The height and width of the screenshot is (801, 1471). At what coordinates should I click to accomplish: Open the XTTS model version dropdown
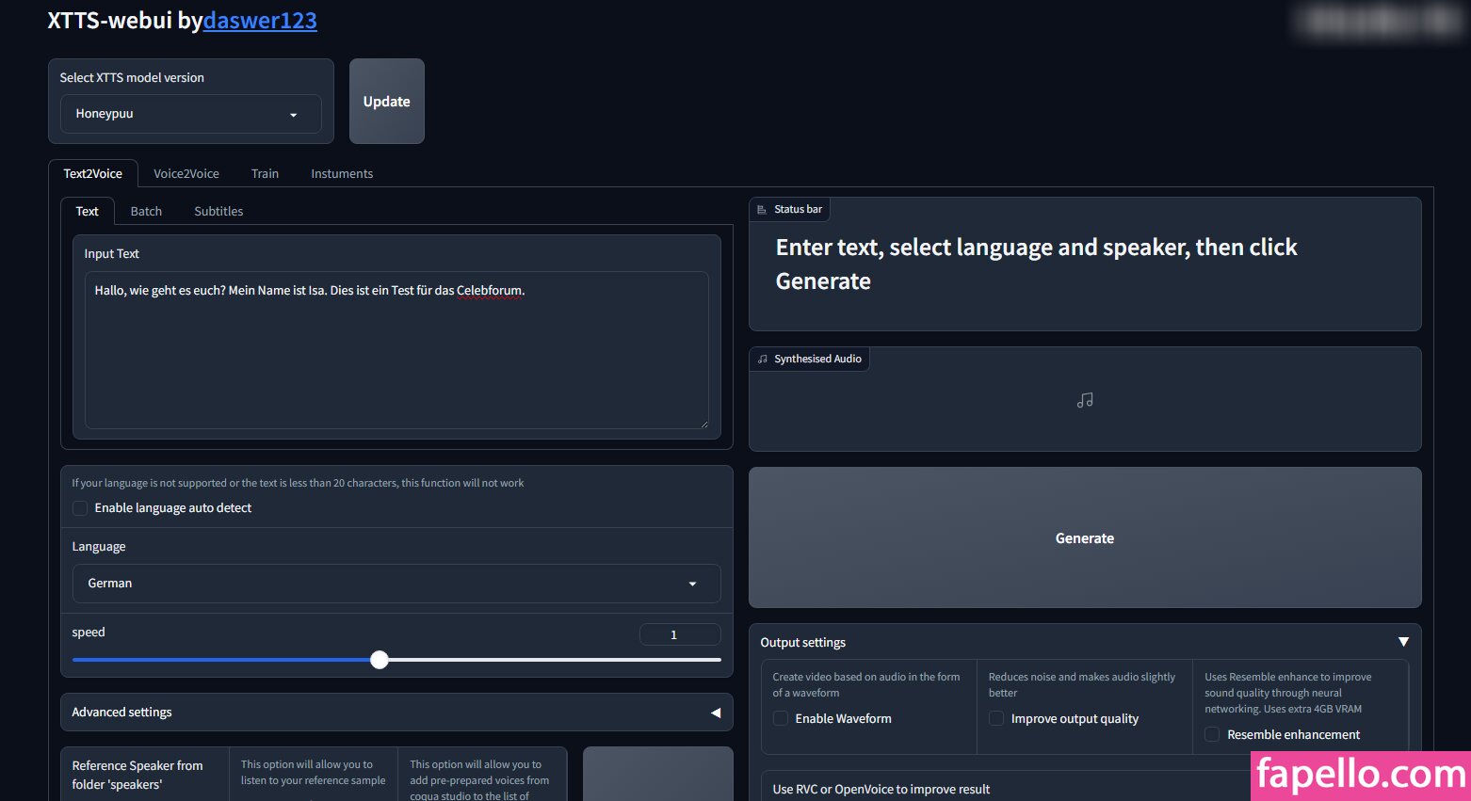(x=190, y=114)
